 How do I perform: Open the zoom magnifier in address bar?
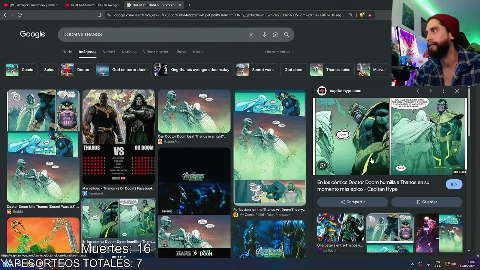point(350,15)
